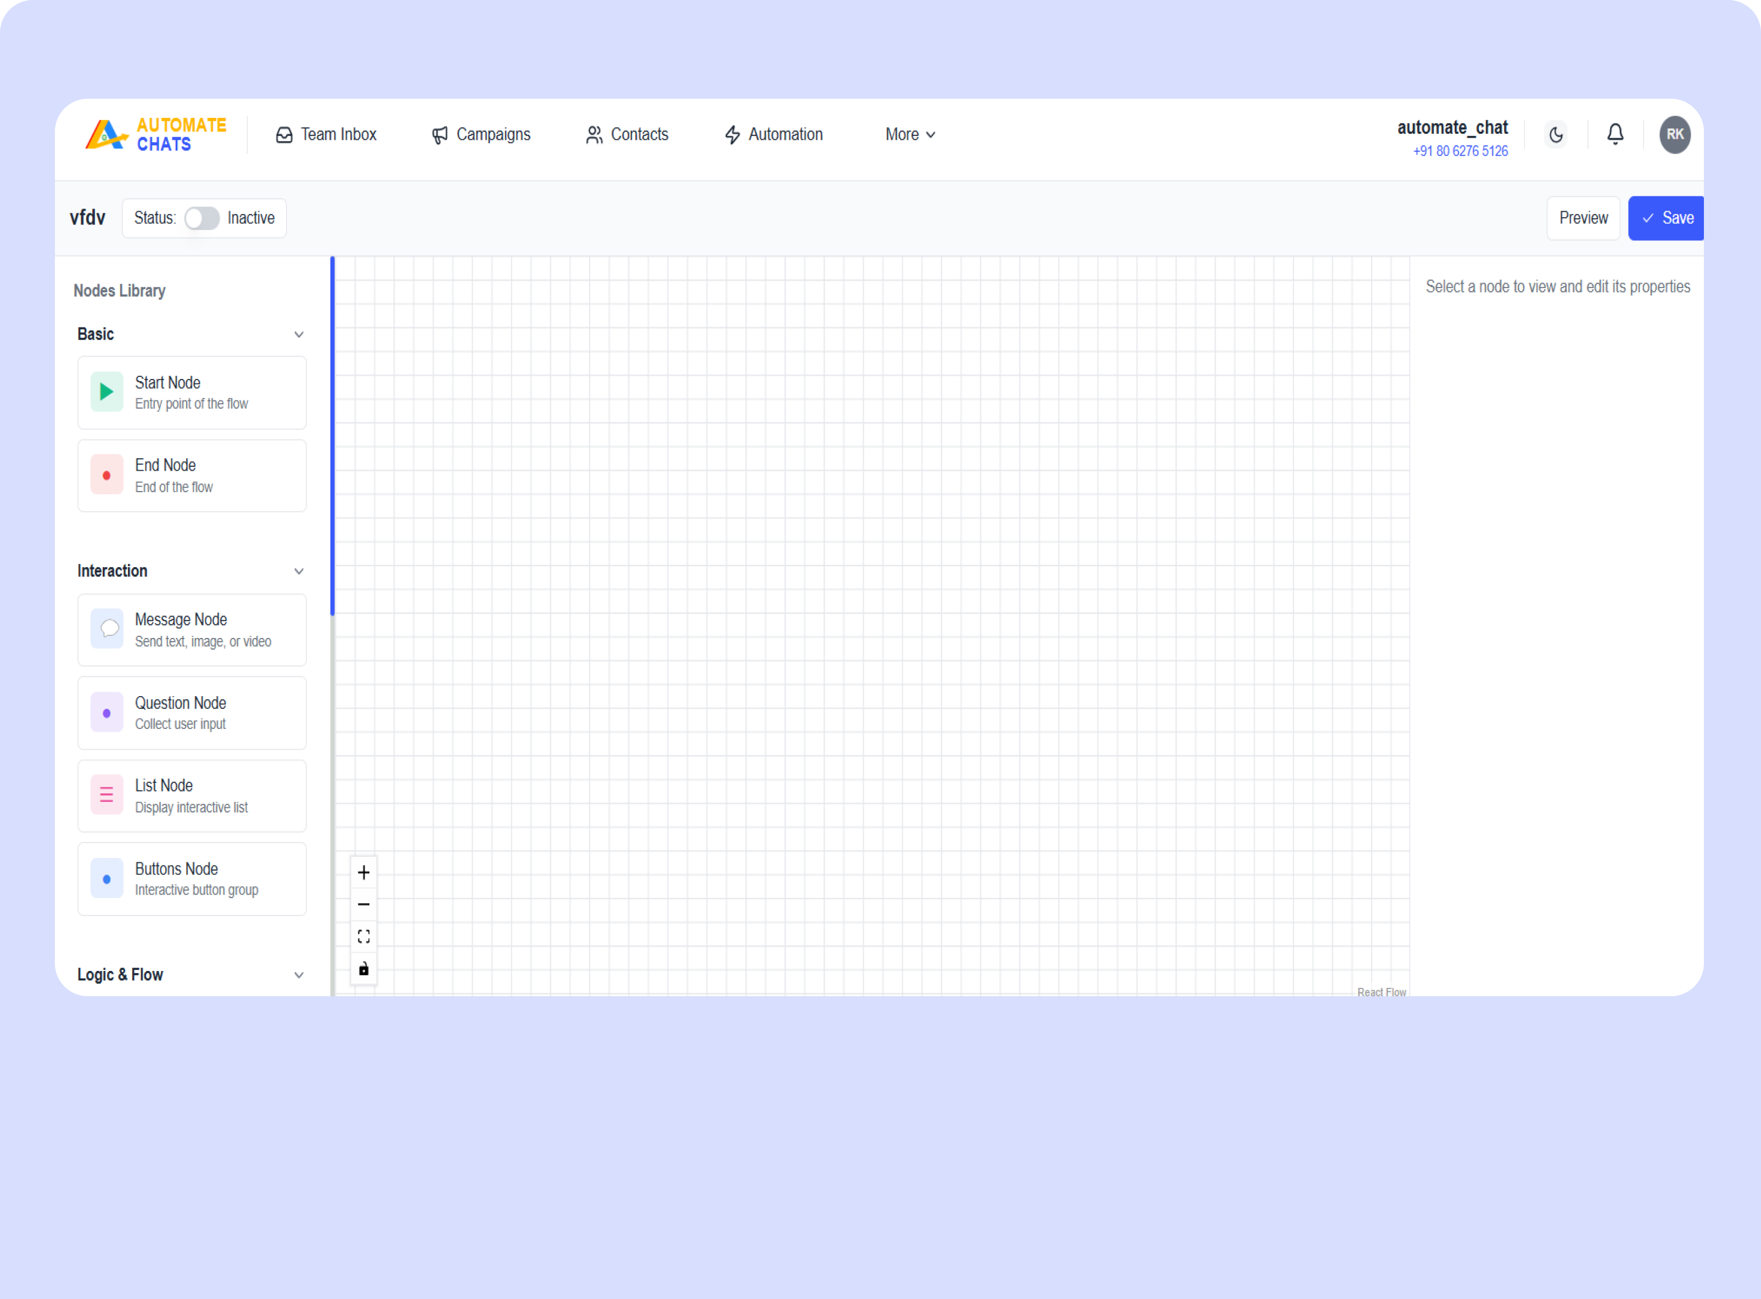Screen dimensions: 1761x1299
Task: Open the Contacts page
Action: coord(627,134)
